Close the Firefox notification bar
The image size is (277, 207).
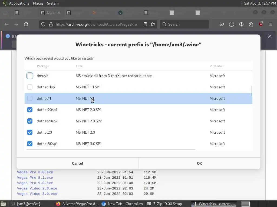[270, 36]
